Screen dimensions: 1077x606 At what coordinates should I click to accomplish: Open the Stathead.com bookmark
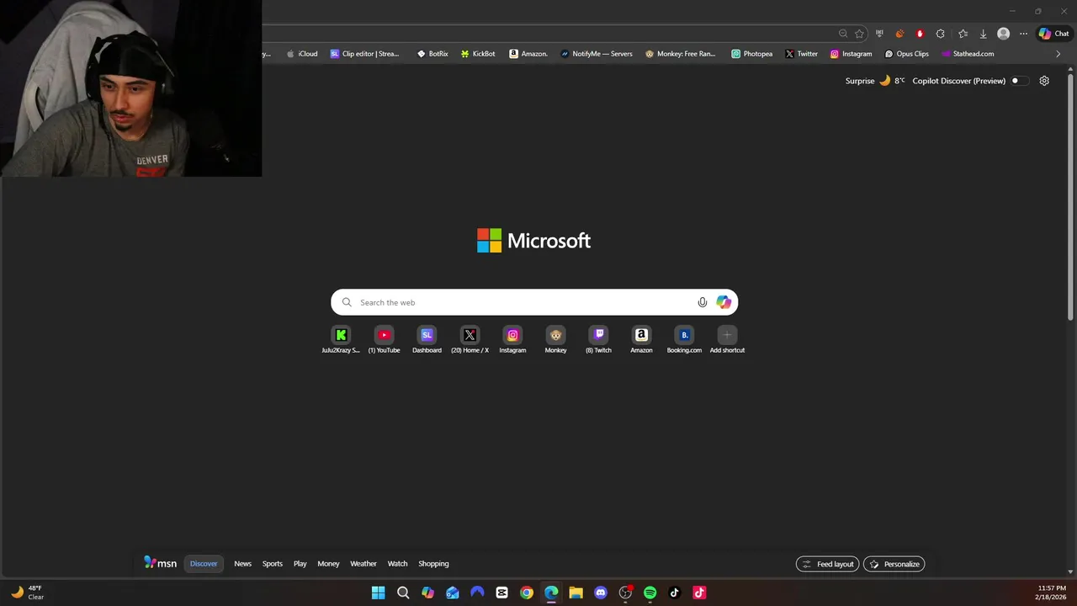coord(968,54)
